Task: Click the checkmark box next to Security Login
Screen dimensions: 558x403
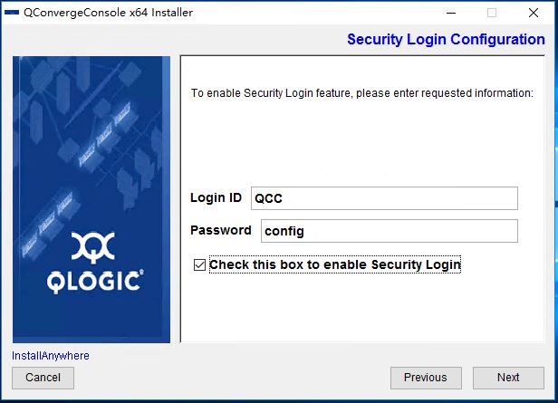Action: 199,264
